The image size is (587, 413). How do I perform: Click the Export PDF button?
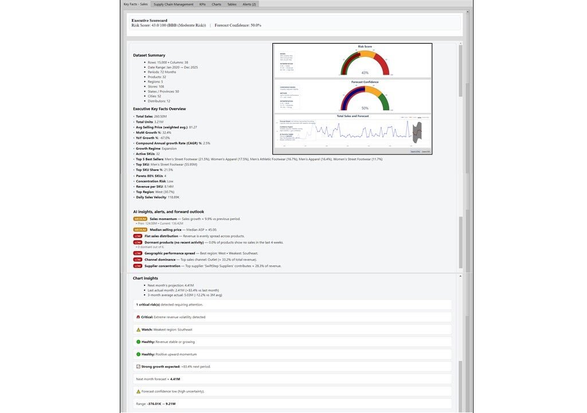coord(426,151)
